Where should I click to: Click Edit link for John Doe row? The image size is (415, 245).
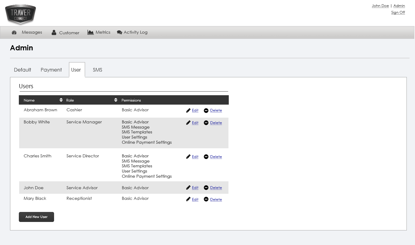click(195, 188)
